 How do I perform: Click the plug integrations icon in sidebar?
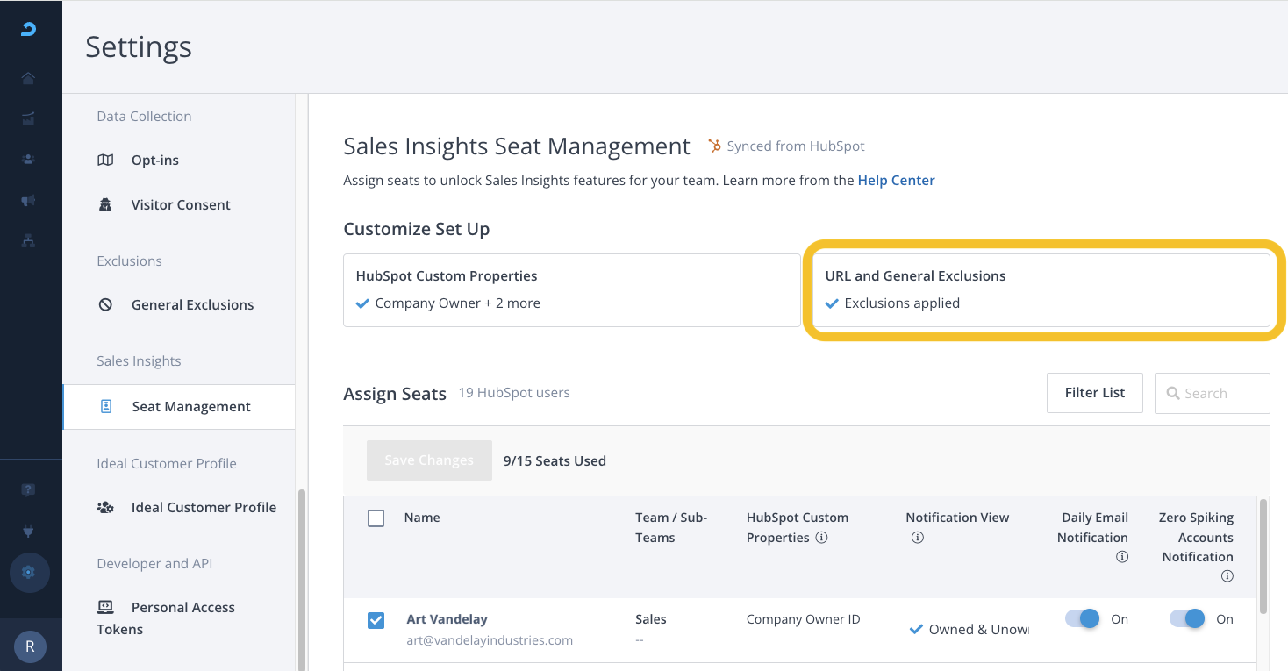[x=28, y=531]
